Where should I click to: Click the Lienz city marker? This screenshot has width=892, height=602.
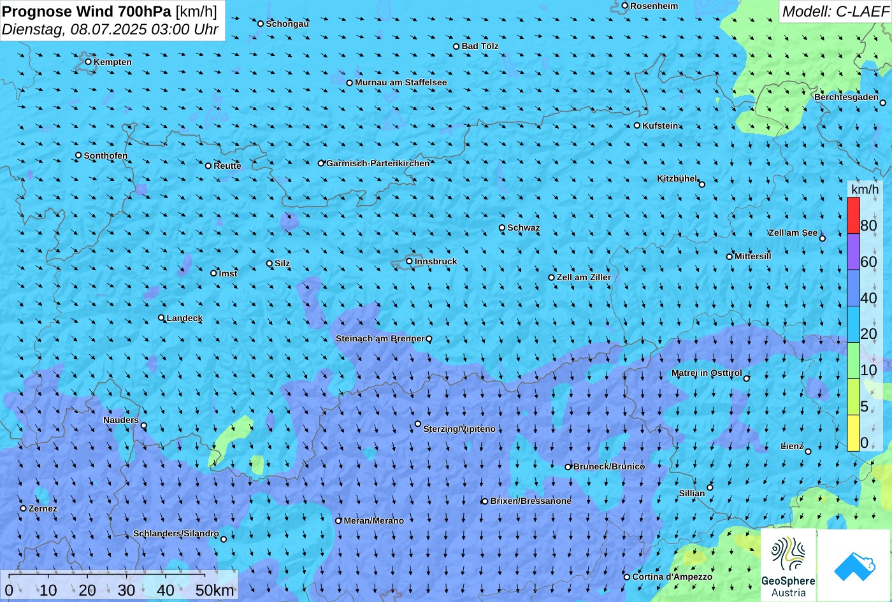pyautogui.click(x=808, y=452)
